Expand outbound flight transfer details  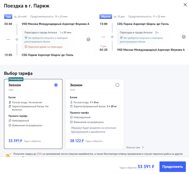point(88,39)
